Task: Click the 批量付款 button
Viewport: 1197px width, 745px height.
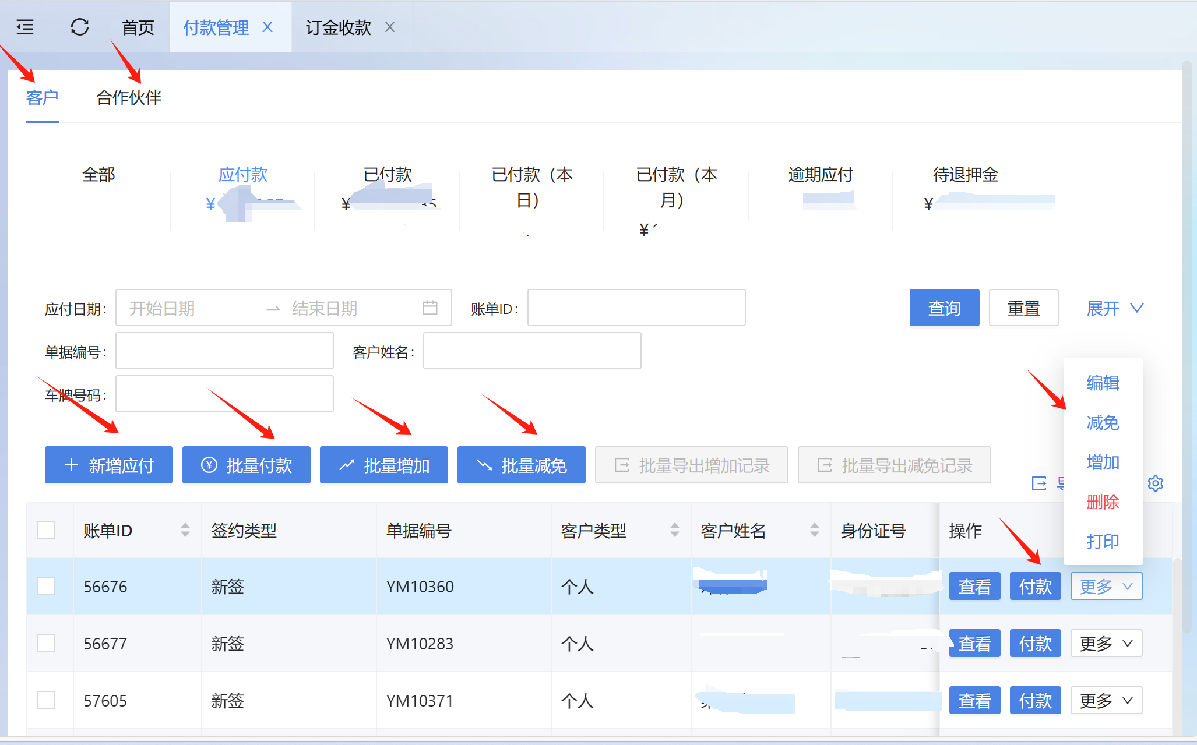Action: (x=246, y=465)
